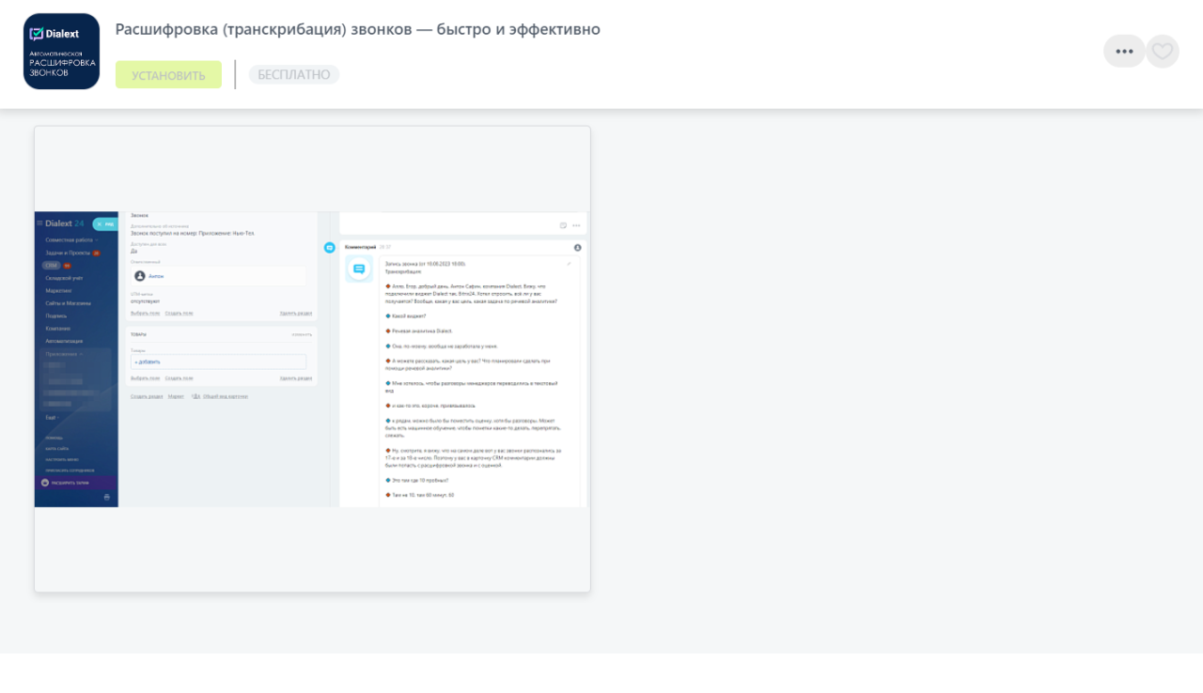This screenshot has width=1203, height=693.
Task: Add app to favorites with heart icon
Action: [x=1163, y=52]
